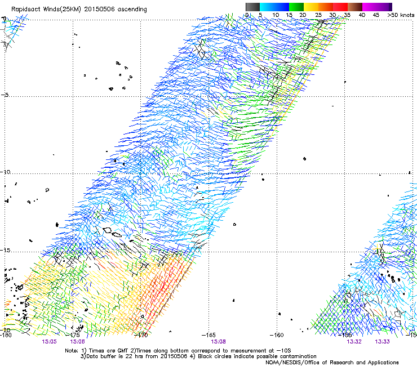Click the yellow 20–25 knots color bar segment

point(311,7)
